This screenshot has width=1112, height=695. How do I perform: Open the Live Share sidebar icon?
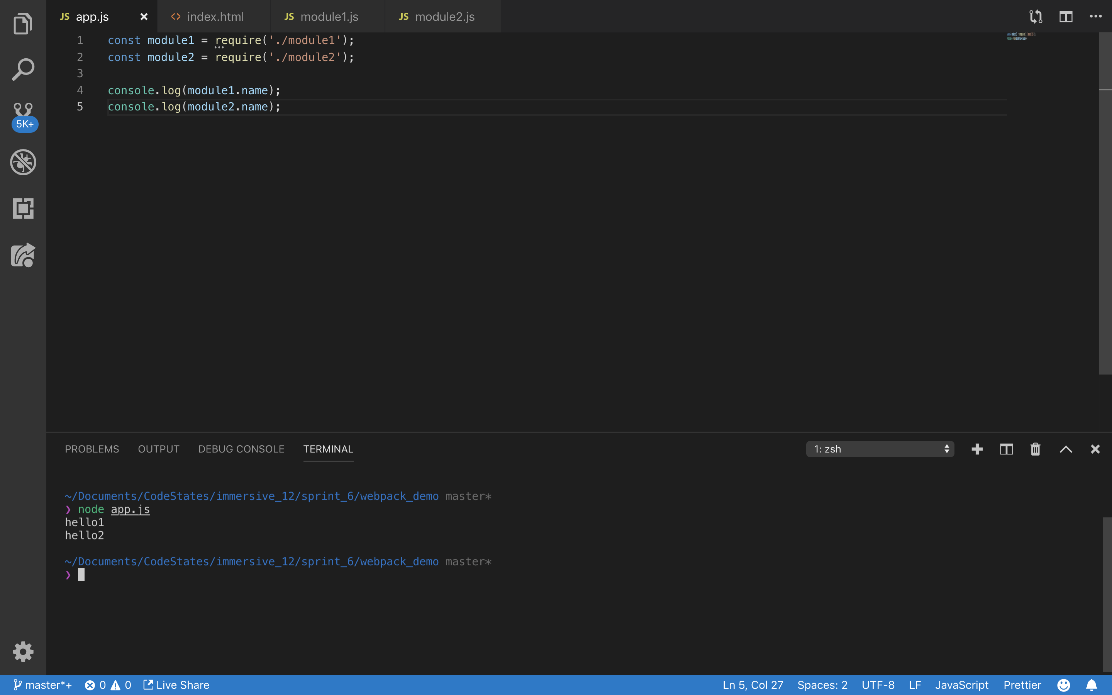[23, 255]
